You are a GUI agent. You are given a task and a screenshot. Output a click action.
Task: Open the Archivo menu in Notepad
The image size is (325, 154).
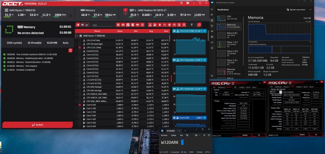click(164, 135)
